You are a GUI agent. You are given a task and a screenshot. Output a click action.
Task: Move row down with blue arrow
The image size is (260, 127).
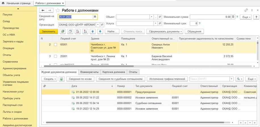tap(100, 31)
